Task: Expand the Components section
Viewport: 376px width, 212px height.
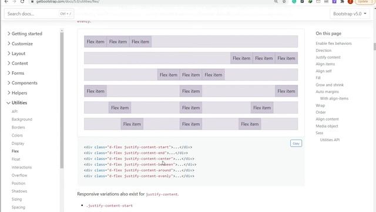Action: [x=22, y=83]
